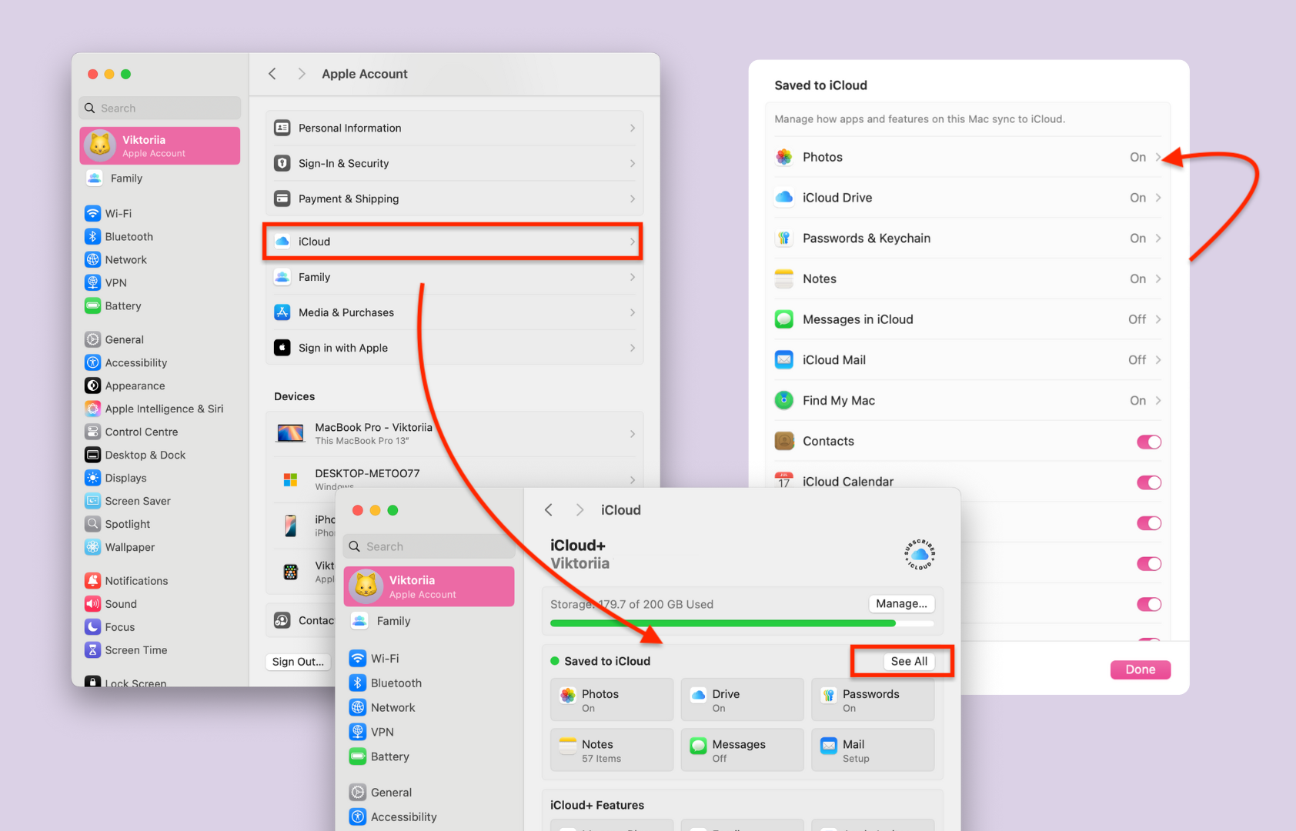Click Personal Information card icon
This screenshot has height=831, width=1296.
[x=282, y=128]
